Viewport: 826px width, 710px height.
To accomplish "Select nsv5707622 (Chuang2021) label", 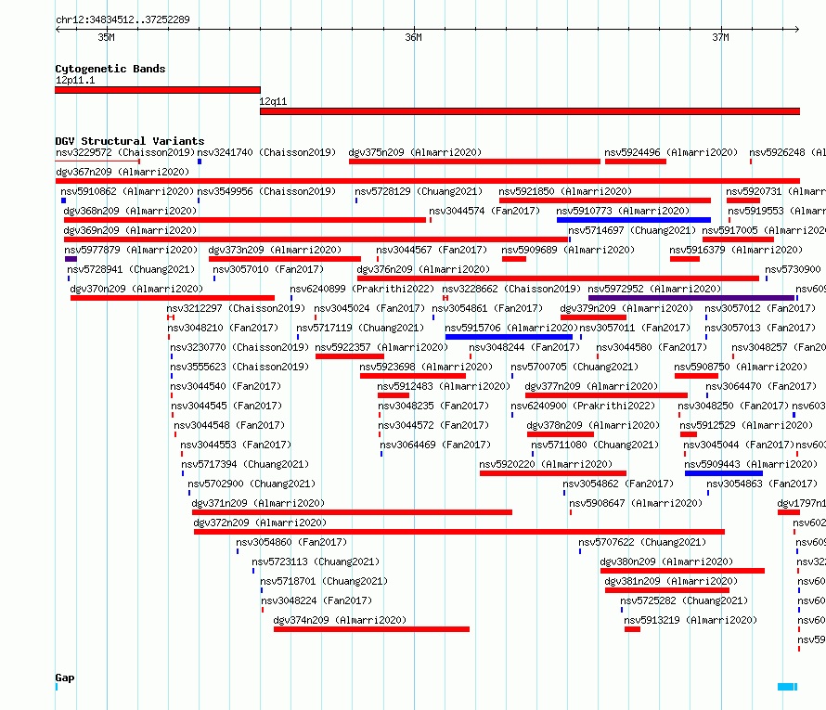I will click(642, 542).
